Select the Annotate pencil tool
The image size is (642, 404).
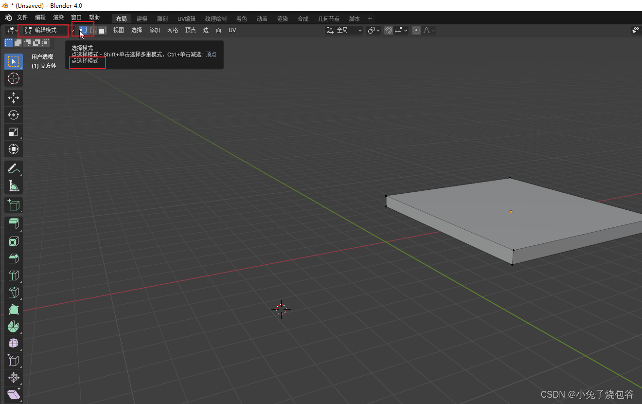point(14,168)
